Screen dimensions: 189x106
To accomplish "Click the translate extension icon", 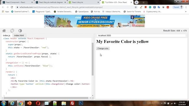I will coord(159,7).
